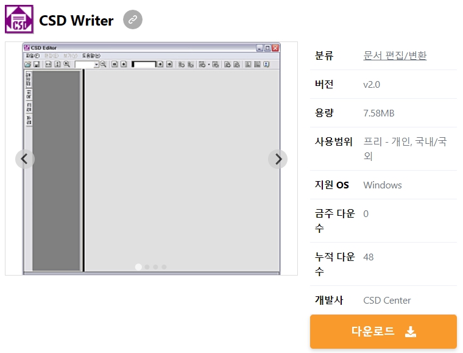
Task: Click fit-height icon in CSD Editor toolbar
Action: pyautogui.click(x=58, y=65)
